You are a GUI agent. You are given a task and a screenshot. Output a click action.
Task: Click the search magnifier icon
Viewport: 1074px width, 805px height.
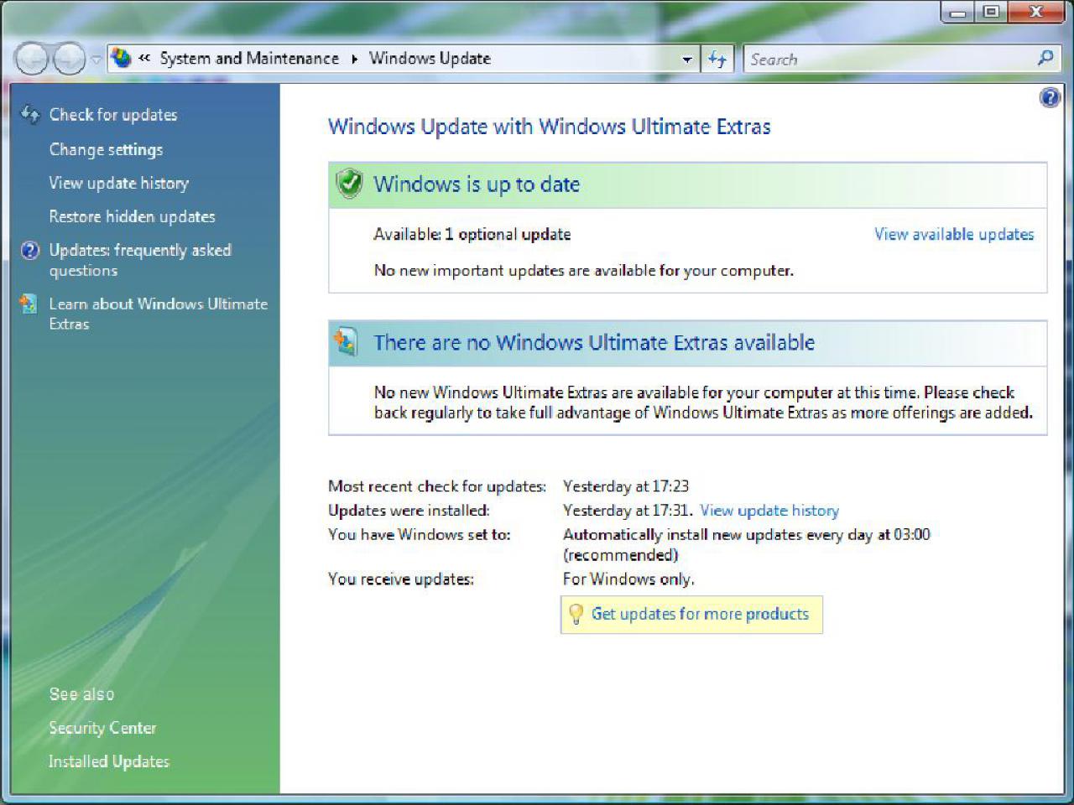pyautogui.click(x=1045, y=59)
